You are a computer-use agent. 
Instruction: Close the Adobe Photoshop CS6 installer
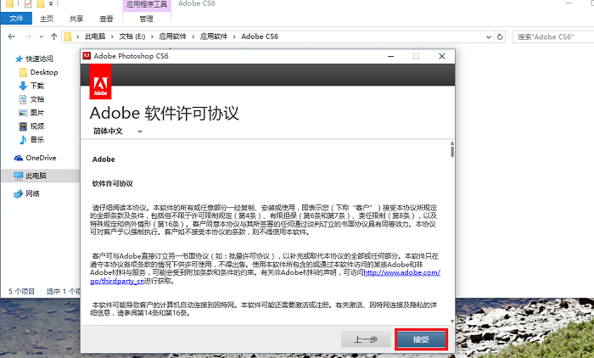(x=442, y=56)
